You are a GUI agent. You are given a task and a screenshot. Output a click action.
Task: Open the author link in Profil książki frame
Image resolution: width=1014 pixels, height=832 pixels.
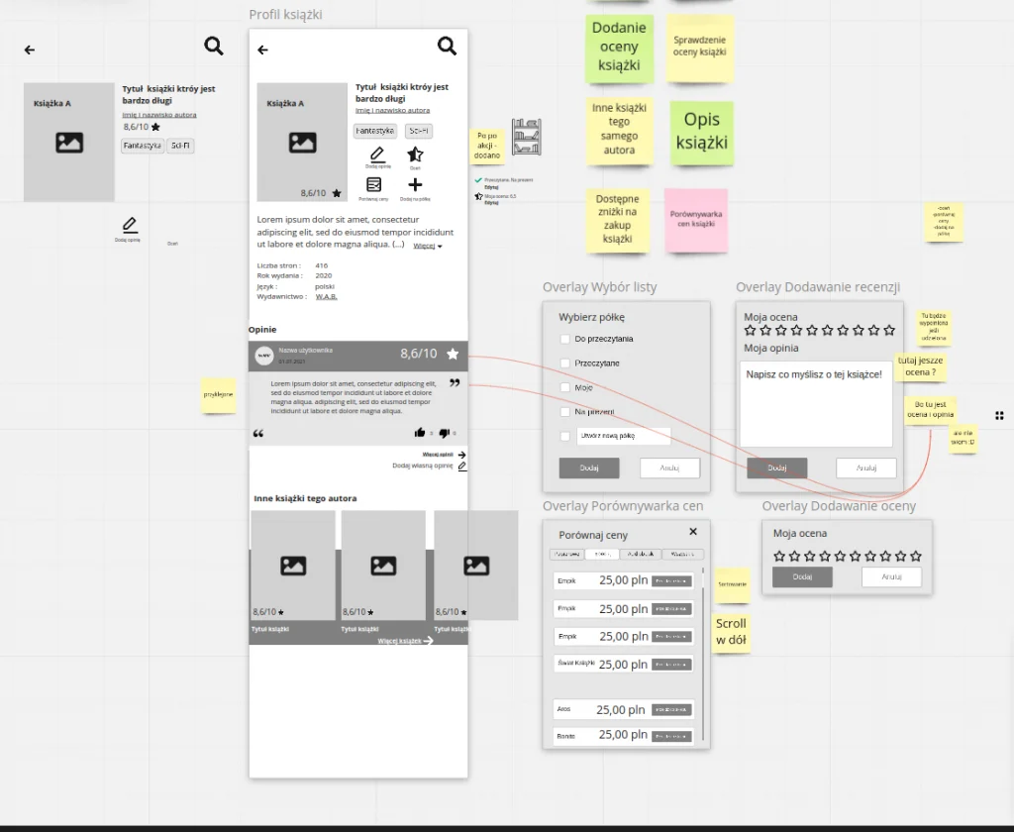point(392,111)
